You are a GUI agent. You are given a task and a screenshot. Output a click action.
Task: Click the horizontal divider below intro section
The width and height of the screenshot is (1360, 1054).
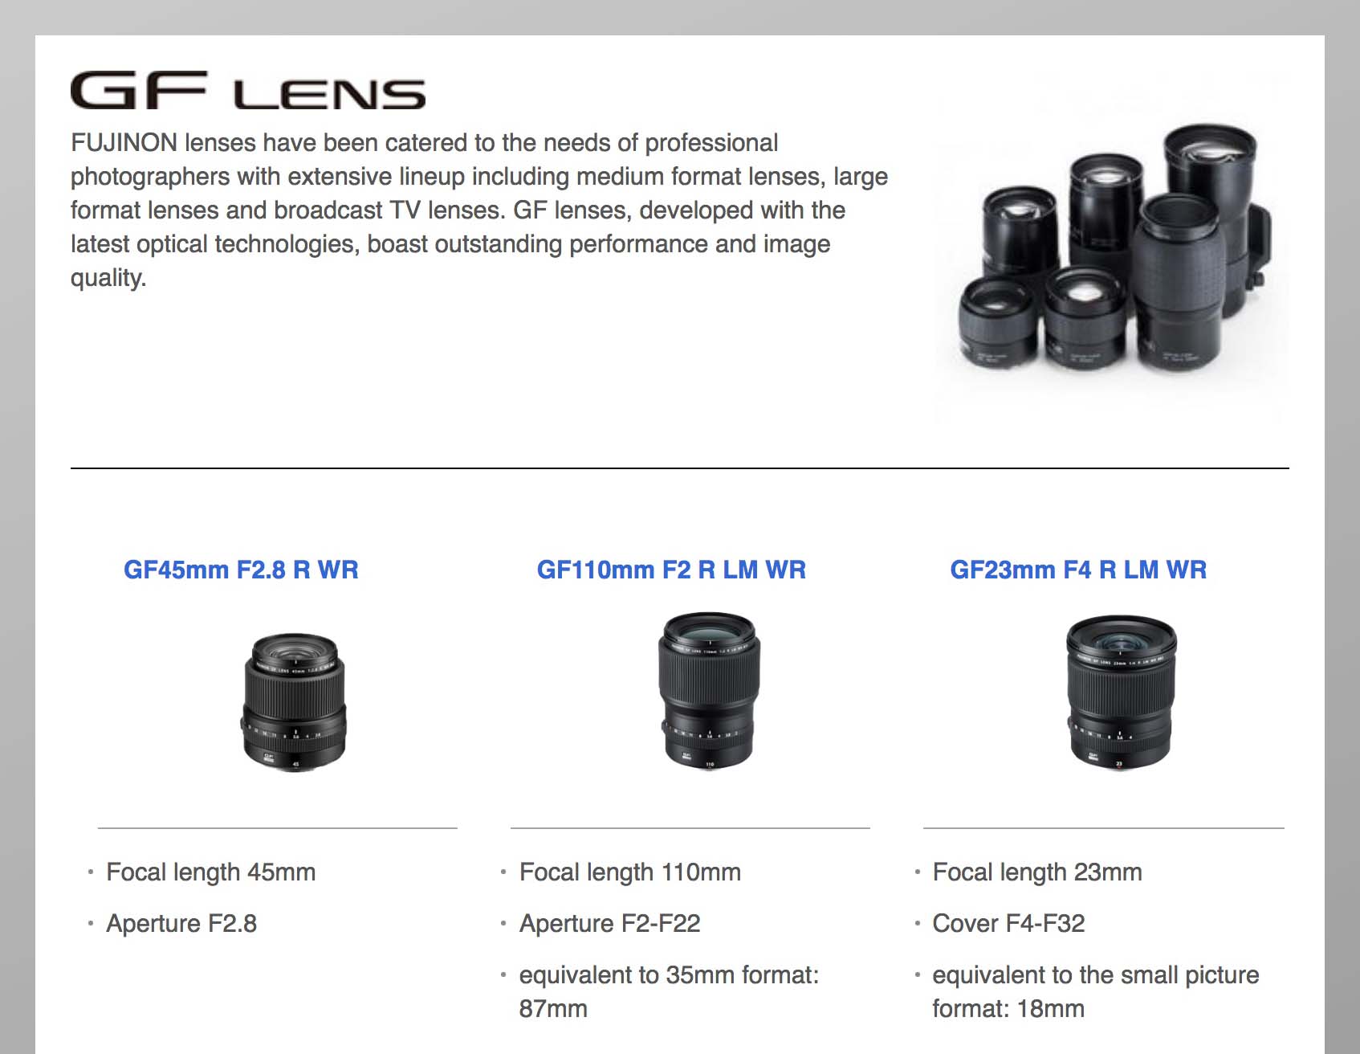coord(679,468)
